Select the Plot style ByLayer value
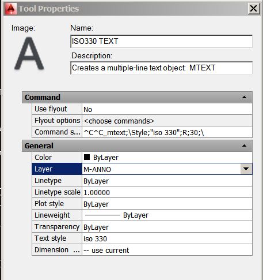263x280 pixels. pyautogui.click(x=167, y=204)
